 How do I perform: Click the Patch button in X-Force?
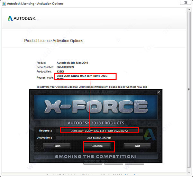pos(57,146)
